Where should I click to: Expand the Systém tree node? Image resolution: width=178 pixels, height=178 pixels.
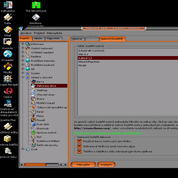click(23, 73)
